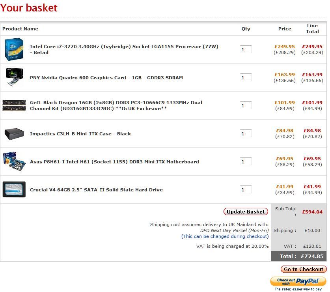
Task: Edit quantity field for Asus motherboard
Action: 246,162
